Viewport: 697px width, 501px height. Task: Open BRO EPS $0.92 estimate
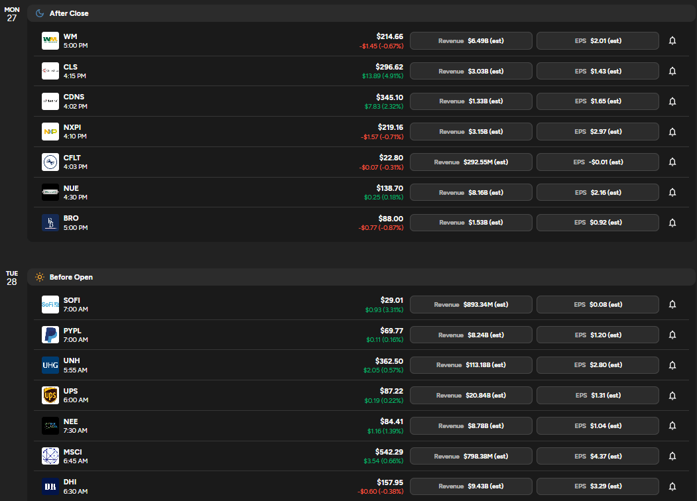598,223
